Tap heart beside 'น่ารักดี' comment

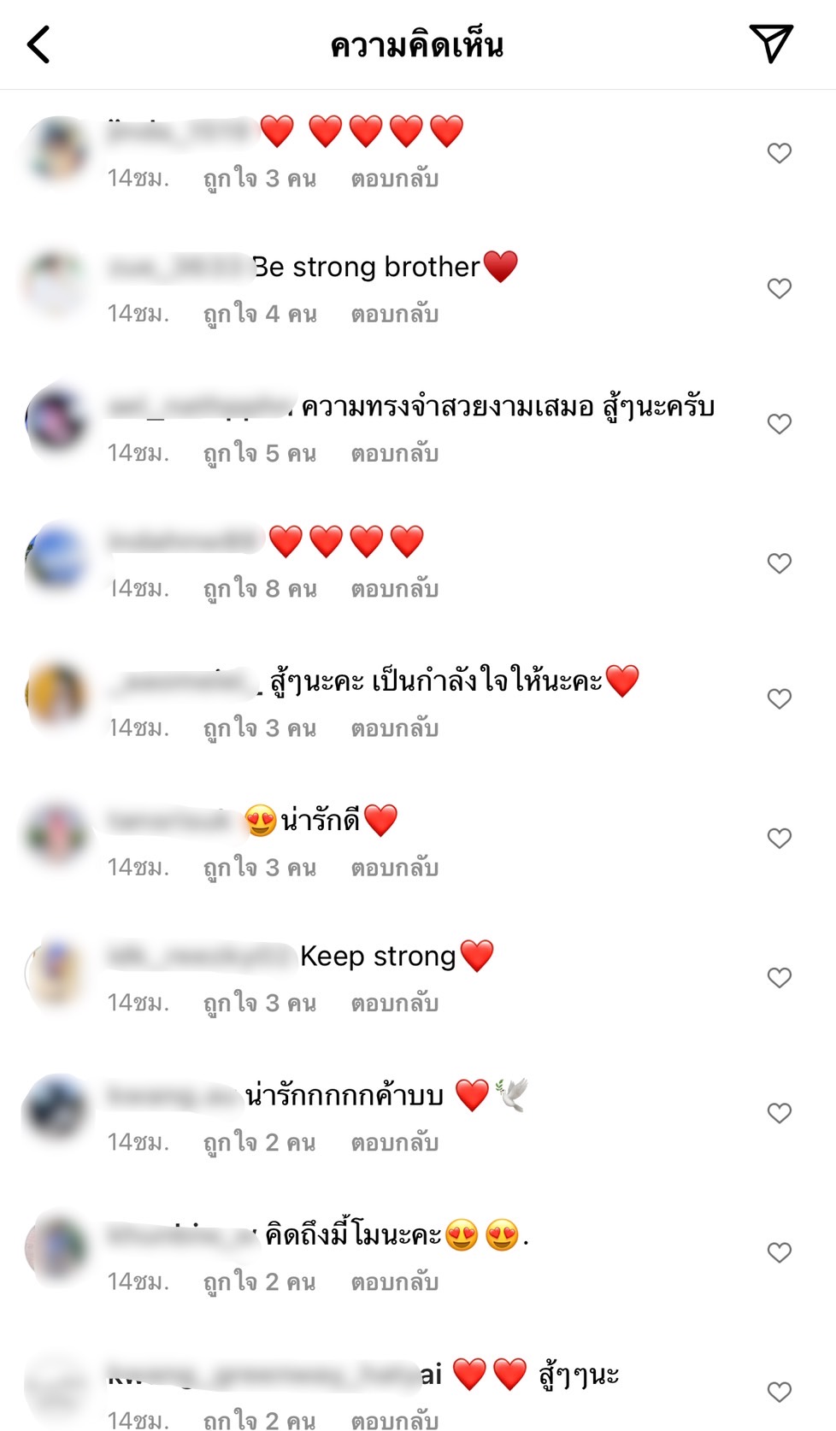tap(779, 838)
